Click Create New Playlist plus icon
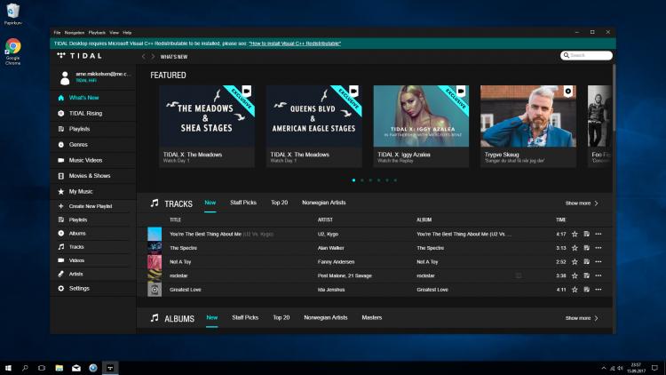This screenshot has height=375, width=666. (60, 206)
